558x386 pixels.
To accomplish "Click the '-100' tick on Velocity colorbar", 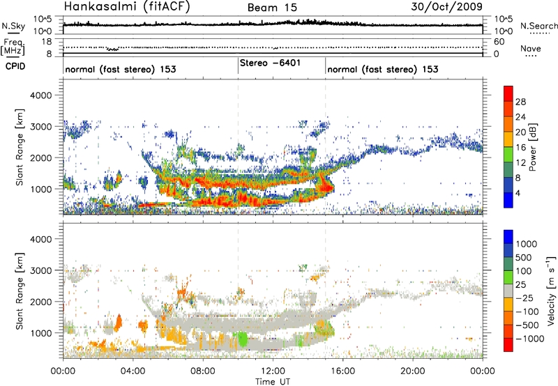I will click(x=527, y=311).
